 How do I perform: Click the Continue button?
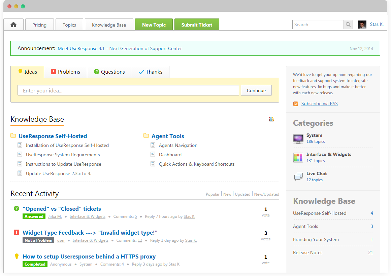tap(256, 90)
